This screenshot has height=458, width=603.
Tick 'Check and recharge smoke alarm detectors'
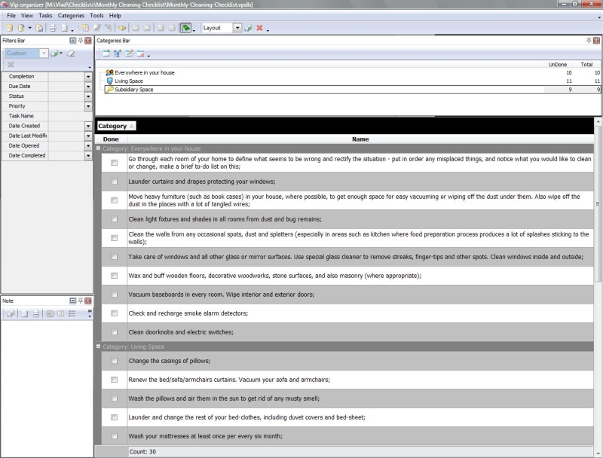[114, 313]
